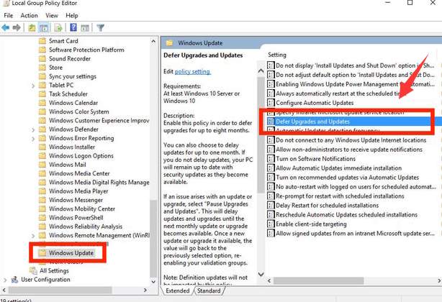Image resolution: width=442 pixels, height=302 pixels.
Task: Click the Forward arrow toolbar icon
Action: (x=17, y=27)
